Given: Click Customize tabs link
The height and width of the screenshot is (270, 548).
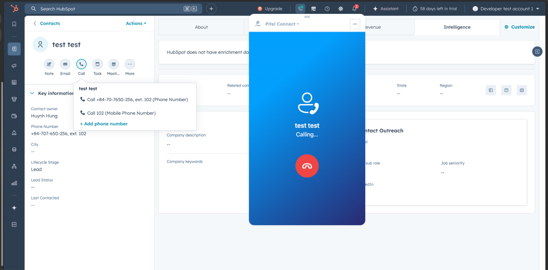Looking at the screenshot, I should click(519, 27).
